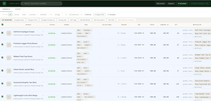Open the All collections dropdown
This screenshot has height=101, width=211.
pos(75,15)
